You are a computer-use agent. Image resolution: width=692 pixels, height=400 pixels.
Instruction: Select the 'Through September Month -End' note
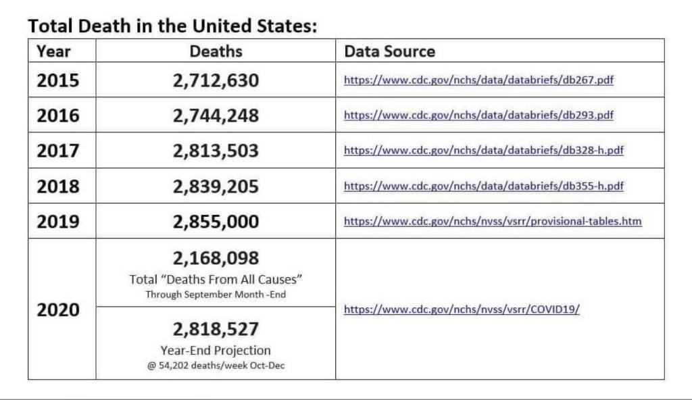216,294
